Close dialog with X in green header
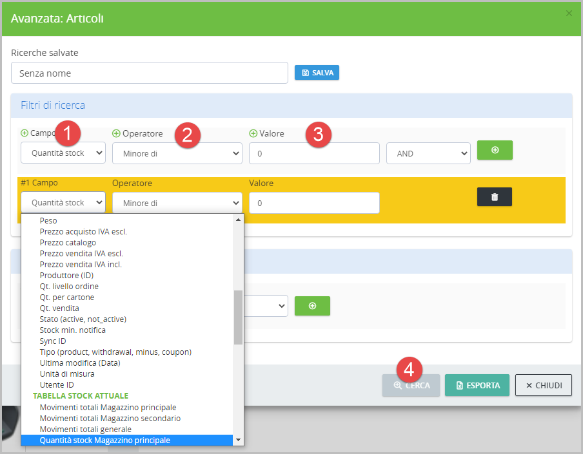The width and height of the screenshot is (583, 454). pyautogui.click(x=569, y=14)
